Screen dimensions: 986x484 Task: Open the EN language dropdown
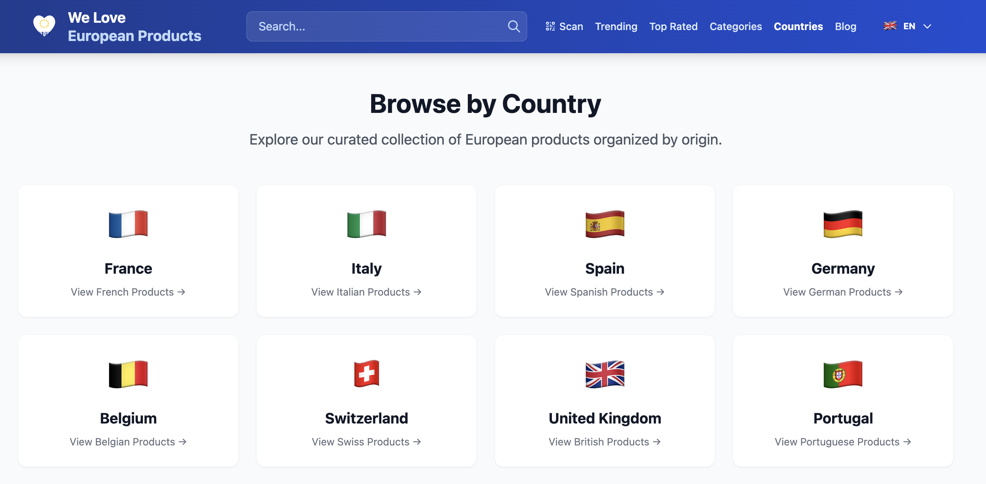point(909,26)
